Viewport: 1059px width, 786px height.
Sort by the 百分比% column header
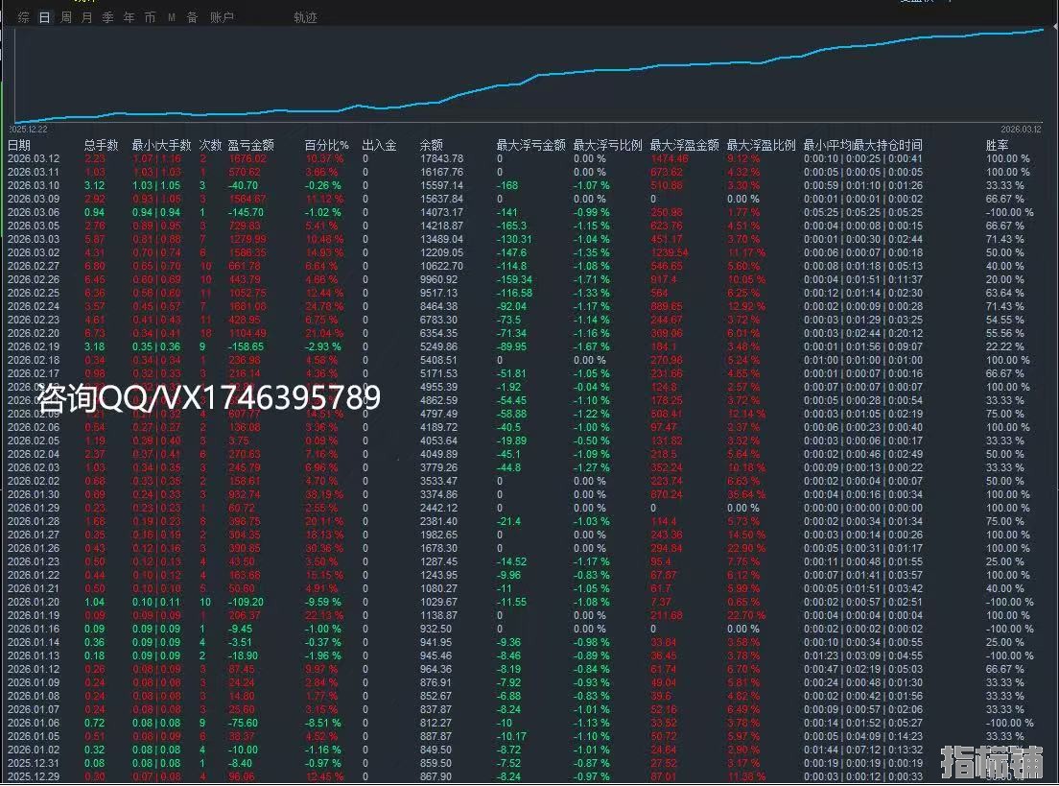click(x=326, y=145)
